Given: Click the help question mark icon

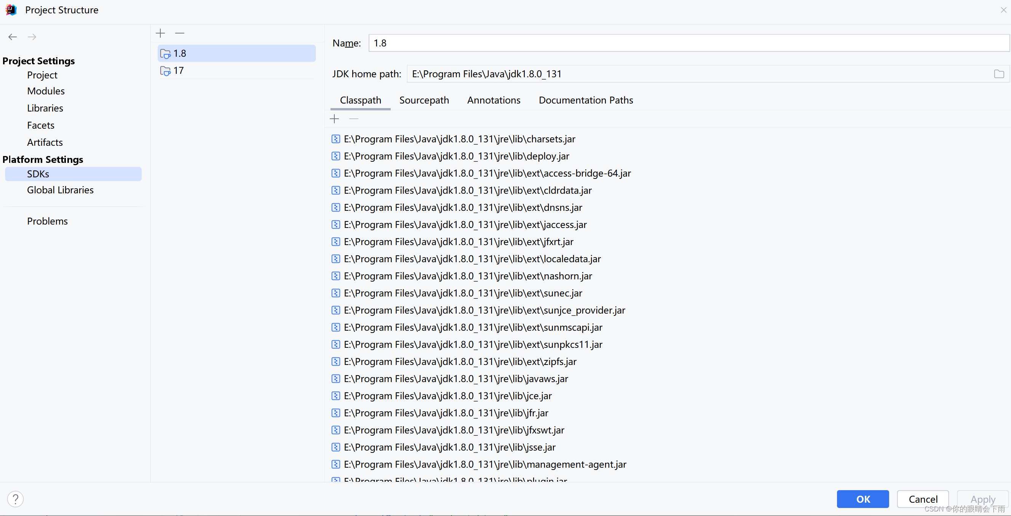Looking at the screenshot, I should (16, 499).
